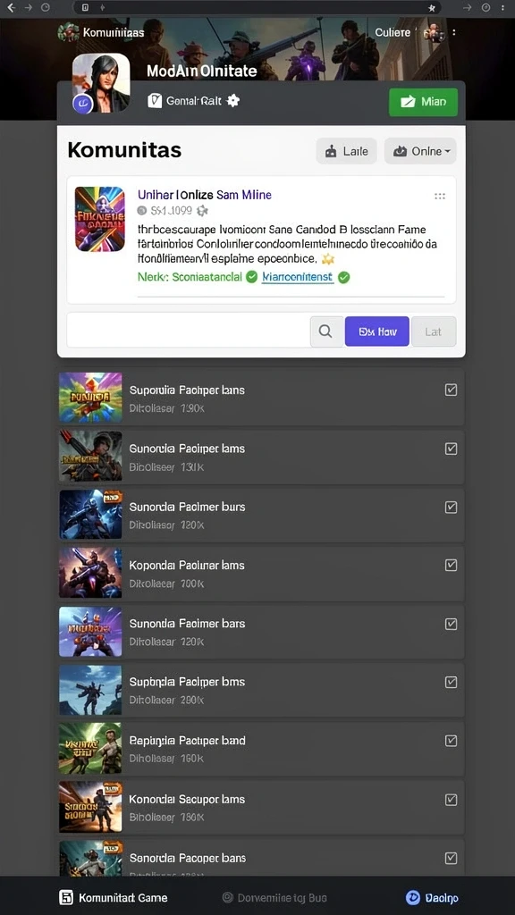Screen dimensions: 515x915
Task: Click the Komunitas page heading
Action: click(124, 150)
